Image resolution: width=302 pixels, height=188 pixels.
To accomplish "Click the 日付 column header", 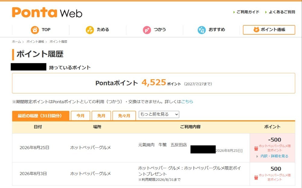I will (x=38, y=127).
